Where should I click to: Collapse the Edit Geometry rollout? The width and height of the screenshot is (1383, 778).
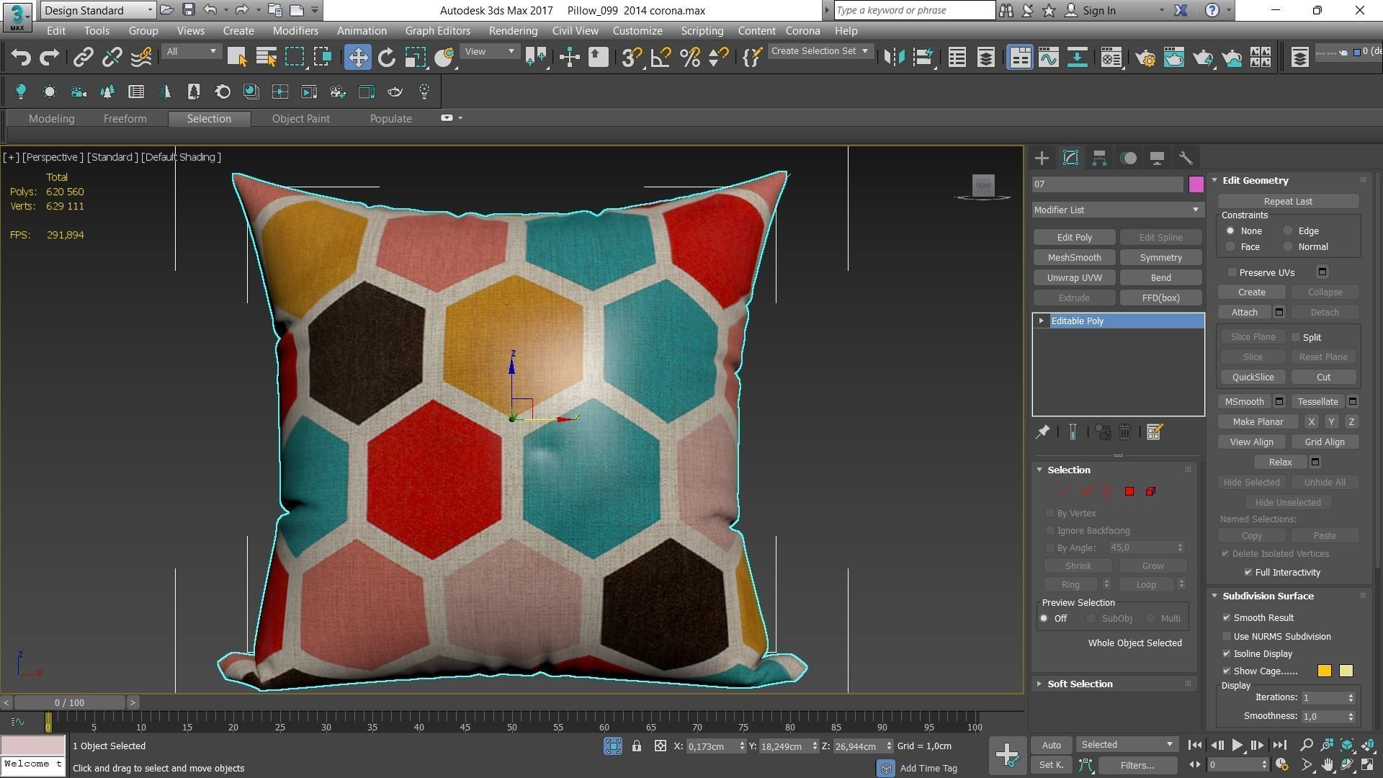[1215, 181]
